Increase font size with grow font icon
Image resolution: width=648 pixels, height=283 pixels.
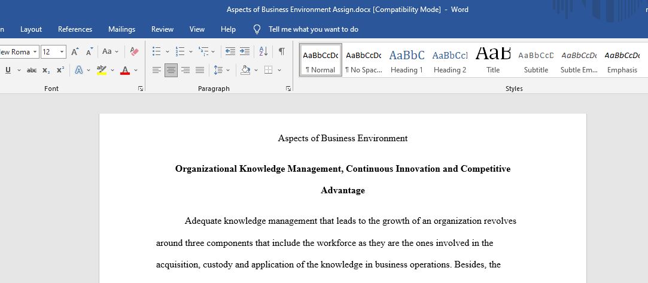(x=75, y=51)
